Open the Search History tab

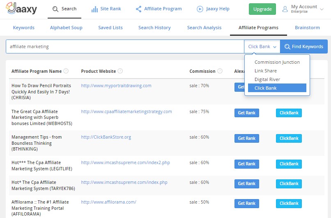coord(154,28)
